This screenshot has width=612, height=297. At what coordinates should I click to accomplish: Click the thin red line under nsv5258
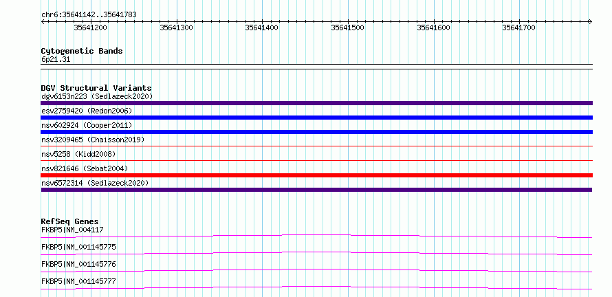pos(317,160)
